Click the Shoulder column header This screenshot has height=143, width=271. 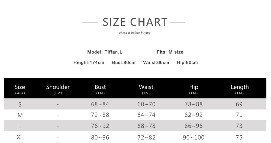click(x=58, y=89)
